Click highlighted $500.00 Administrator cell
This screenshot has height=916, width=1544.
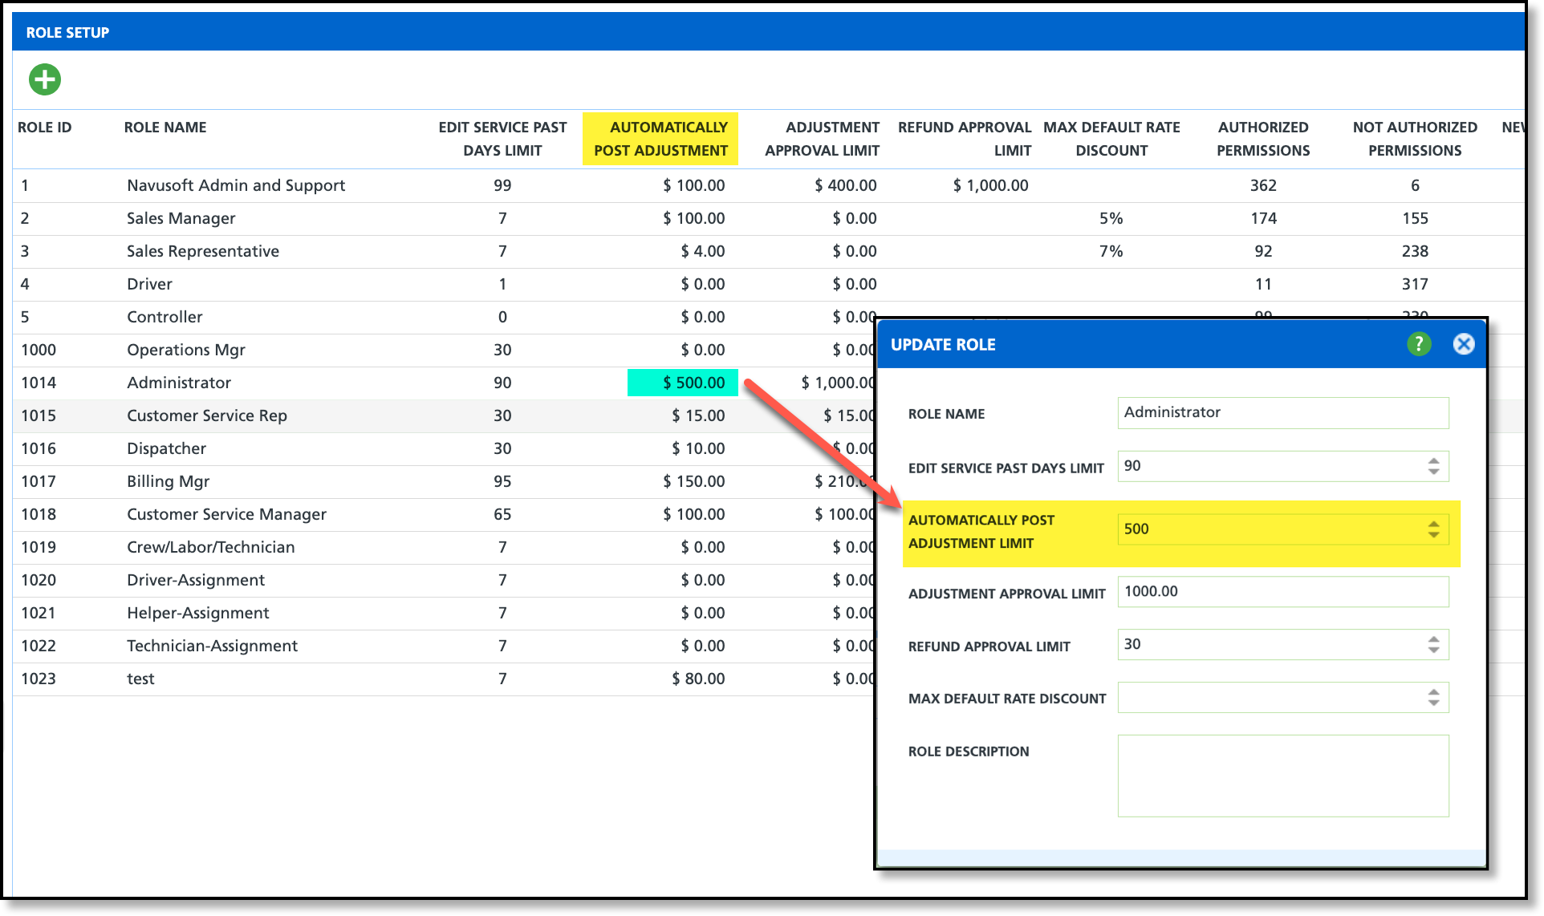coord(683,383)
